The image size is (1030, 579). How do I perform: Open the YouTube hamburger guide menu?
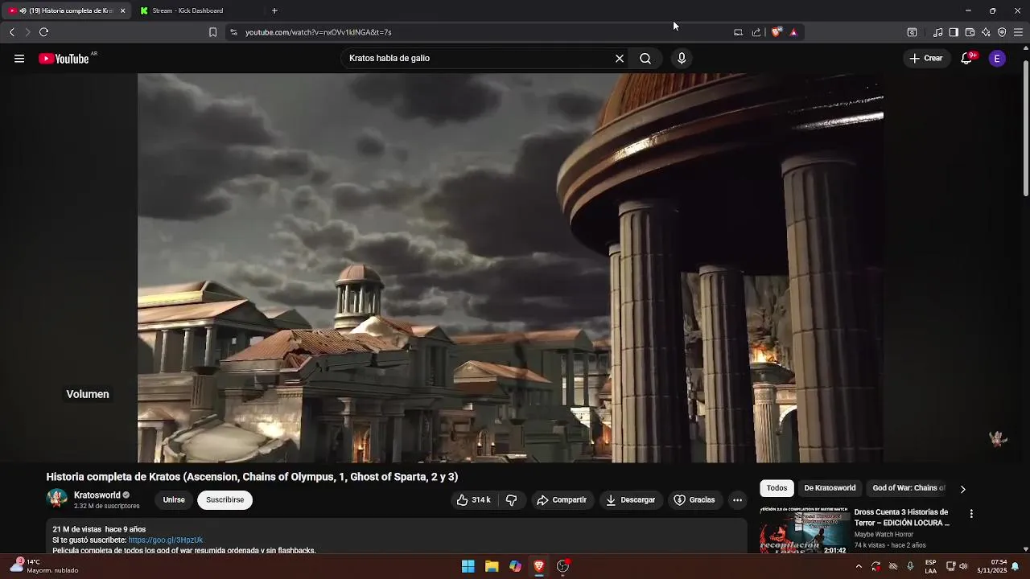tap(19, 59)
